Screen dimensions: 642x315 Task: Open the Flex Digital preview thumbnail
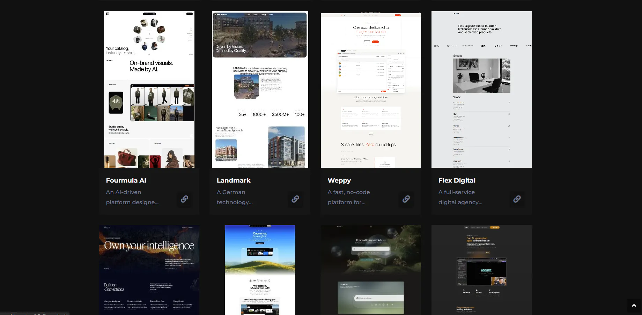tap(482, 90)
